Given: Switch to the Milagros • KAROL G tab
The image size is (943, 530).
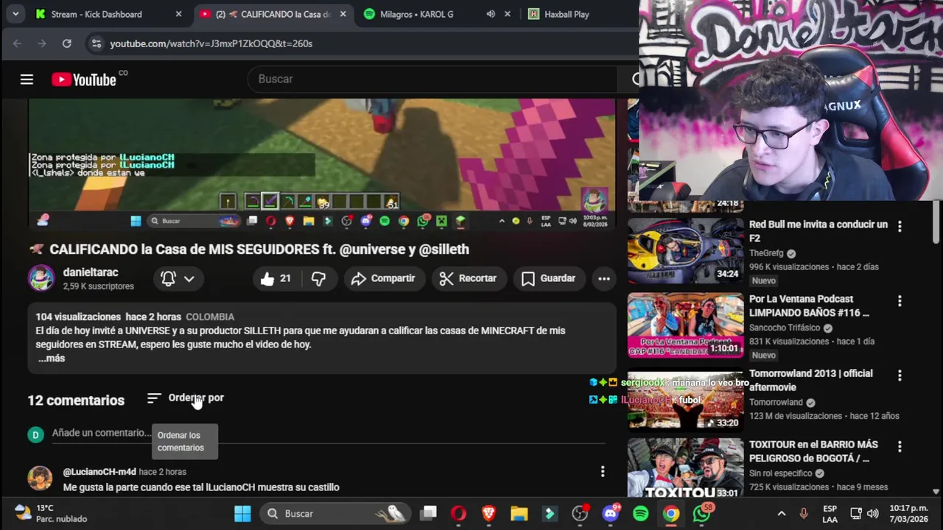Looking at the screenshot, I should point(417,14).
